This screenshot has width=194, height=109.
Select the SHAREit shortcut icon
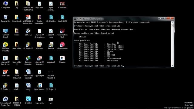28,100
